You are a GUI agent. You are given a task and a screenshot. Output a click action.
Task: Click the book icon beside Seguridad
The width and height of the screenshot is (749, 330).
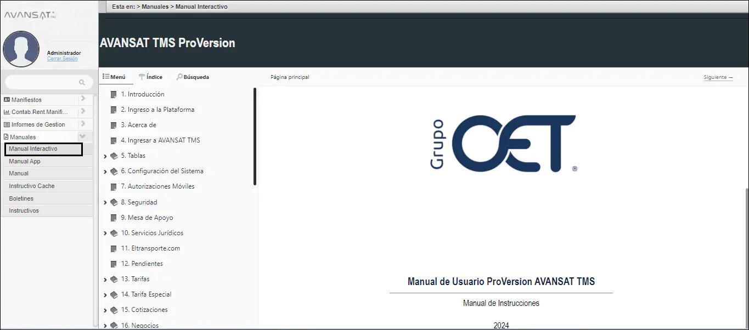[114, 202]
